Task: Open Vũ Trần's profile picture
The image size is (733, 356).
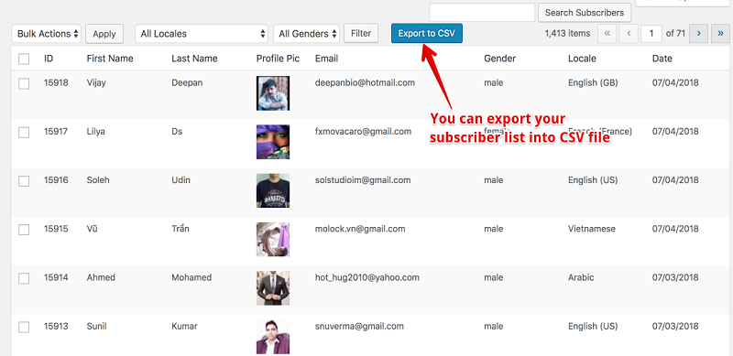Action: pyautogui.click(x=273, y=239)
